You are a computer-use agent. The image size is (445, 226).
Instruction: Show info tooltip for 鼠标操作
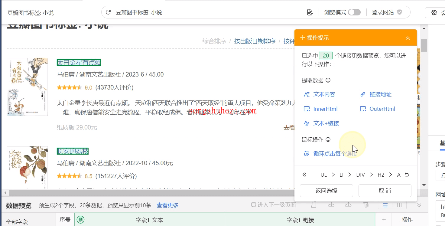(328, 140)
